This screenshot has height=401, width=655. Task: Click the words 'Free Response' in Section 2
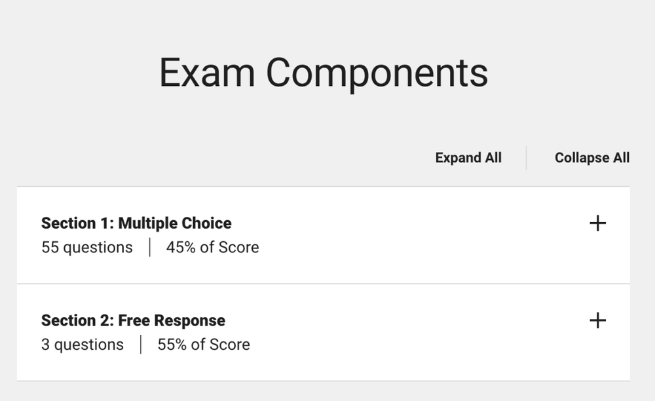click(x=172, y=320)
